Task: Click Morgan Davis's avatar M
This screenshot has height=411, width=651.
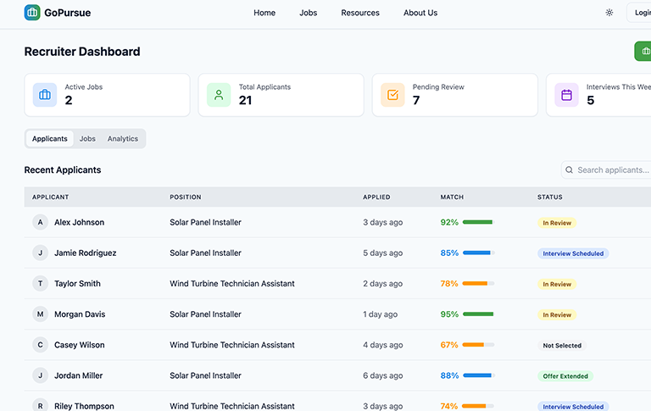Action: click(41, 314)
